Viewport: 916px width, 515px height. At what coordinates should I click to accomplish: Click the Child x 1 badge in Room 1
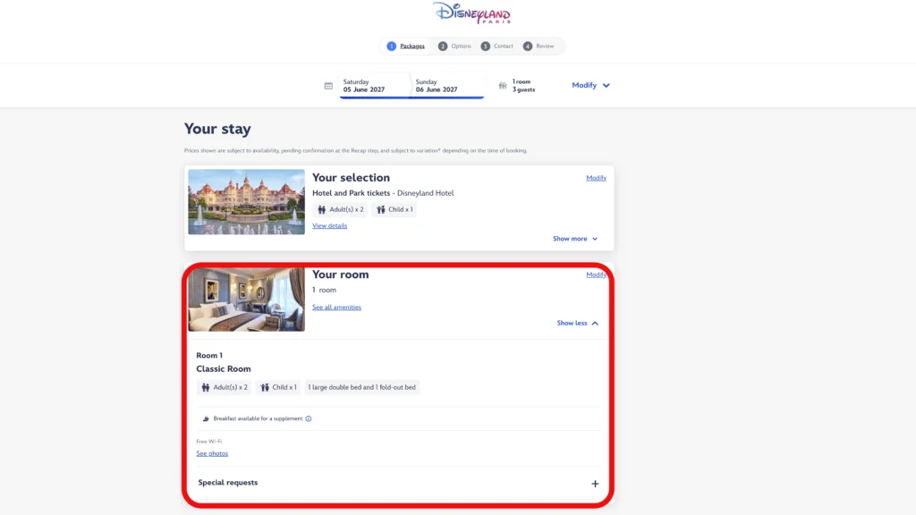[x=278, y=387]
